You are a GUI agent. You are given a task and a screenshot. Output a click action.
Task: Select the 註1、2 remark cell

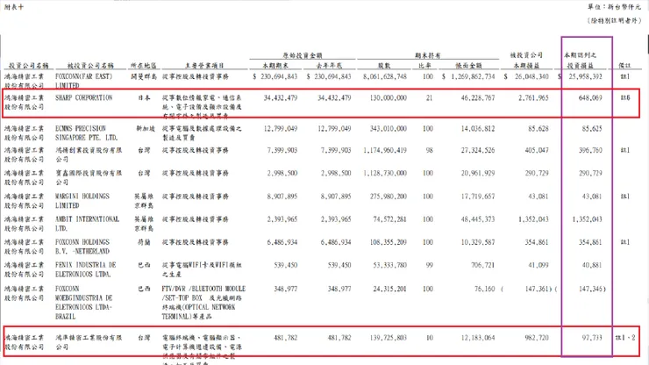click(x=625, y=338)
